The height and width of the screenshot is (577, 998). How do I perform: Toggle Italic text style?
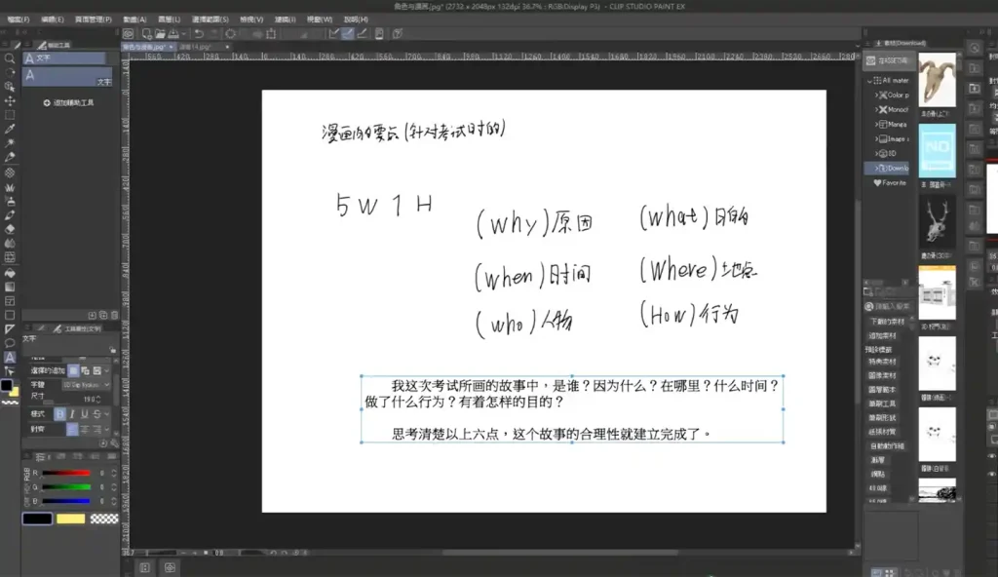pos(72,414)
